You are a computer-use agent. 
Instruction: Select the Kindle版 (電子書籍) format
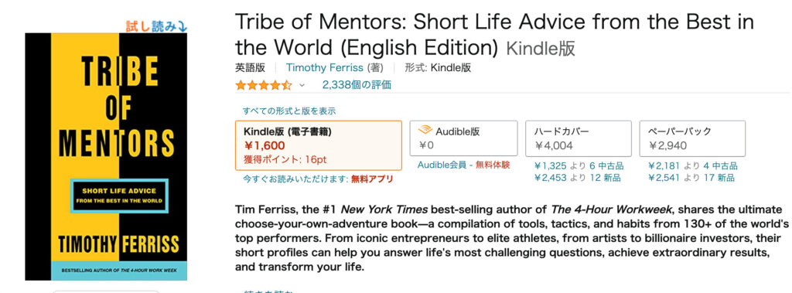319,145
